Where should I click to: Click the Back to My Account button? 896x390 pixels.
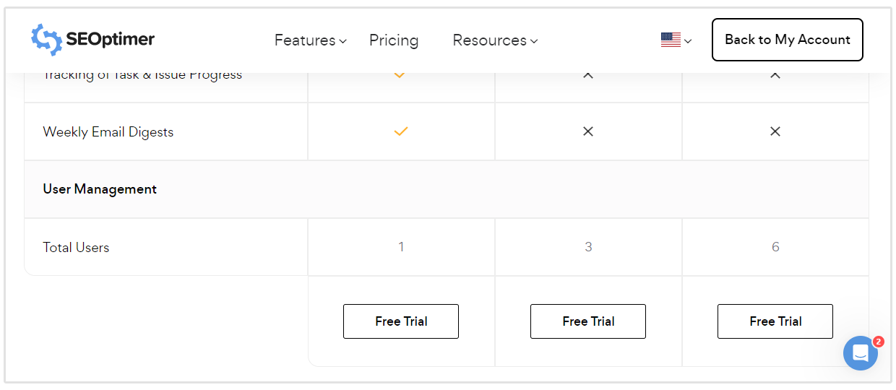pyautogui.click(x=787, y=40)
